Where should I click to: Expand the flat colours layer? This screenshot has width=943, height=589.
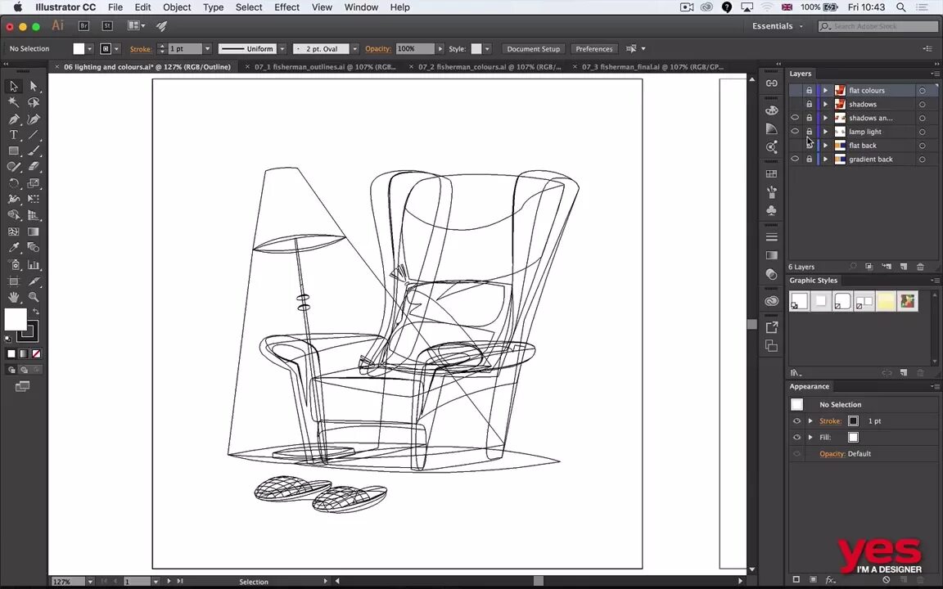coord(825,90)
